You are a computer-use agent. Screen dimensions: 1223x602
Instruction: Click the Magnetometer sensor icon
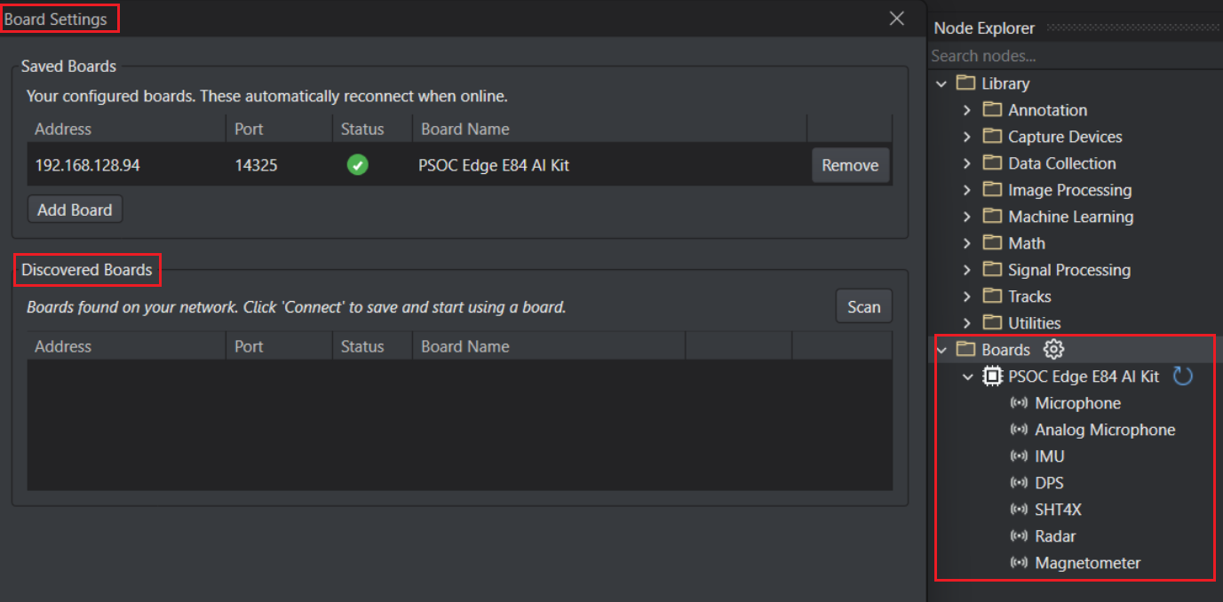click(x=1019, y=563)
